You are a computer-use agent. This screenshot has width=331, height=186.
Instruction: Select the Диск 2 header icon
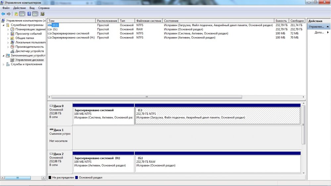coord(51,154)
